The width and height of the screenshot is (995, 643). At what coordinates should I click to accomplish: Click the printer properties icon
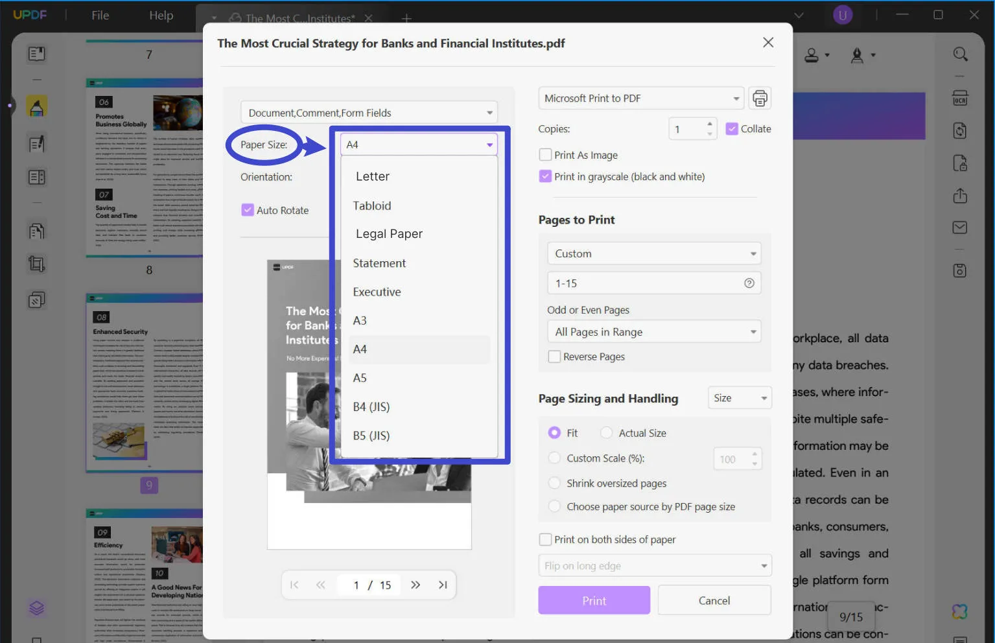(760, 99)
